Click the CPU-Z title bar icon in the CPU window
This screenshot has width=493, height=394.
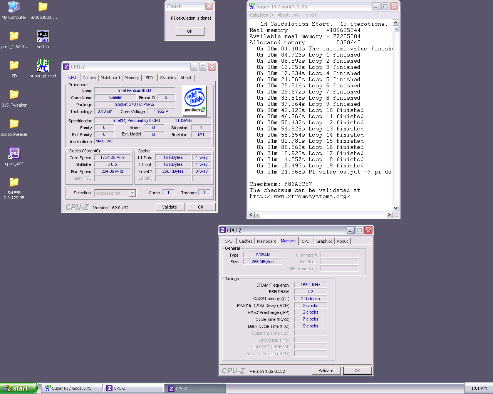click(66, 67)
